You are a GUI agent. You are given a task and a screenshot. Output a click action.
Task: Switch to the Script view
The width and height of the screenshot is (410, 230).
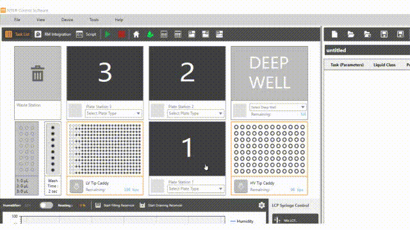[x=86, y=34]
